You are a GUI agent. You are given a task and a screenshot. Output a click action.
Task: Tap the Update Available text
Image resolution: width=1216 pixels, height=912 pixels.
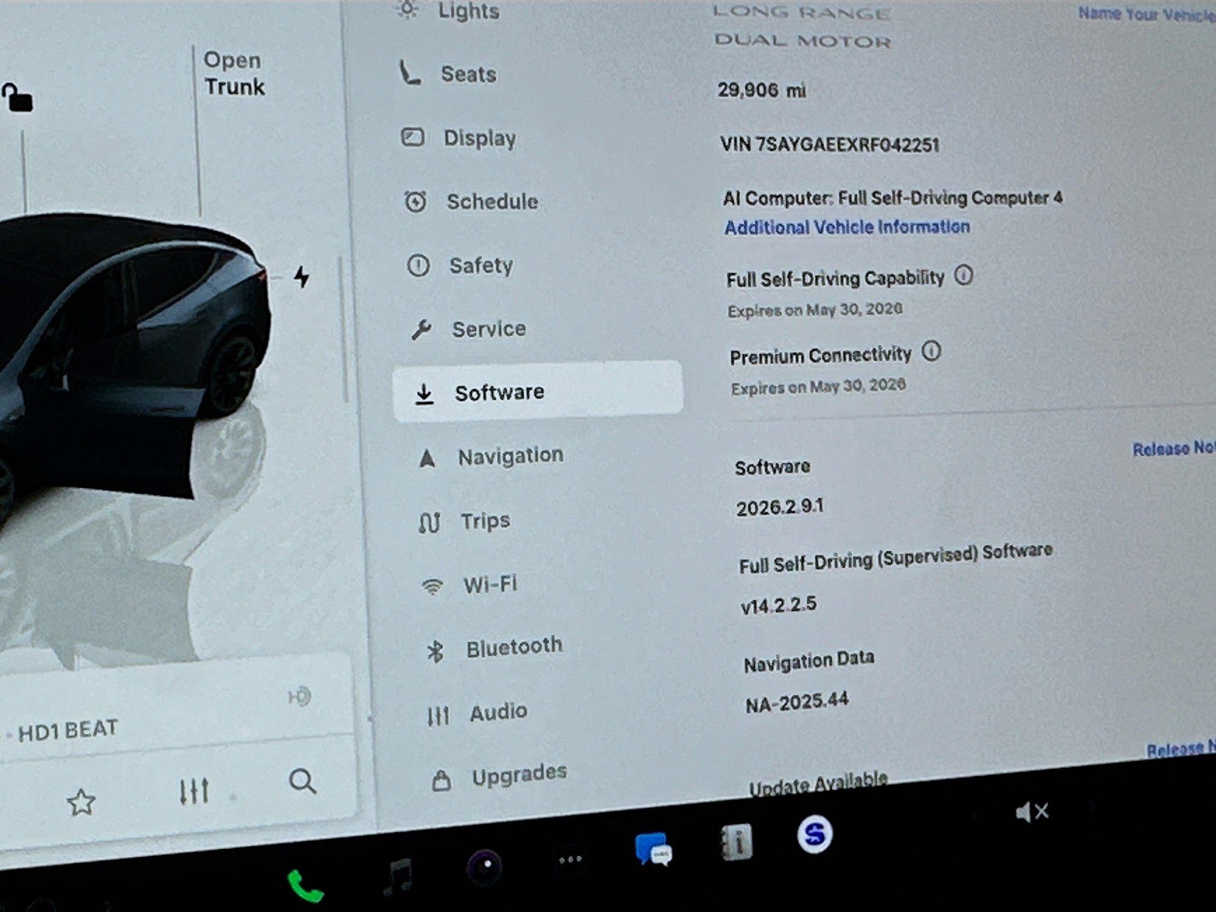[818, 784]
